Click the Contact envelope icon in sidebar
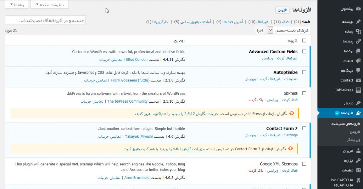 [358, 80]
